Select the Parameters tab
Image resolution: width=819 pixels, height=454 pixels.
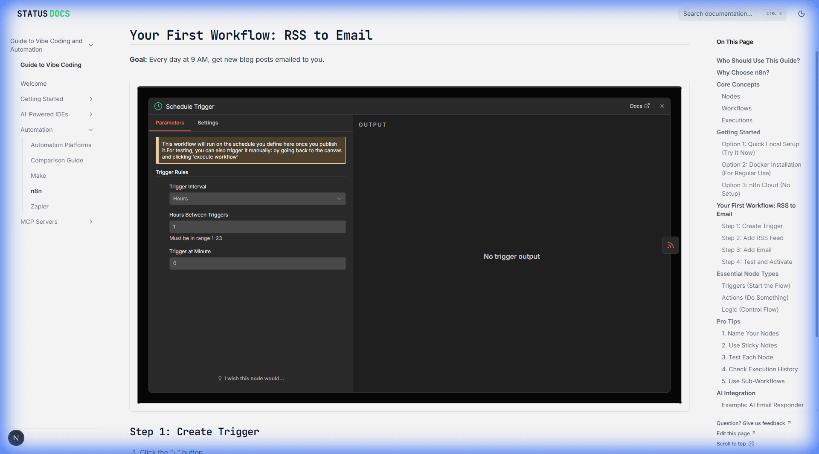170,123
